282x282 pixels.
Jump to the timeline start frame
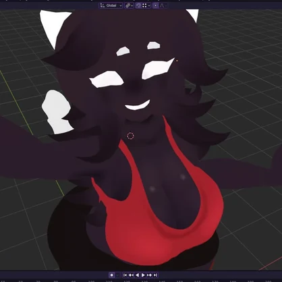coord(125,275)
